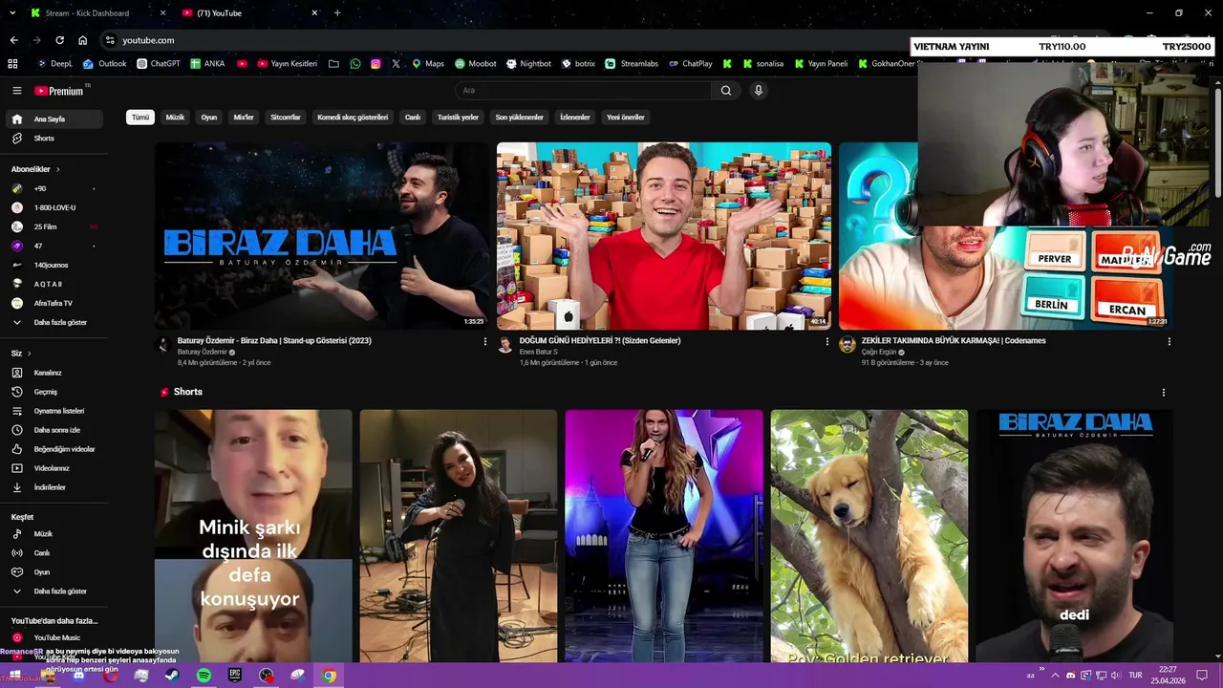Open Kanalınız in sidebar

(x=54, y=373)
